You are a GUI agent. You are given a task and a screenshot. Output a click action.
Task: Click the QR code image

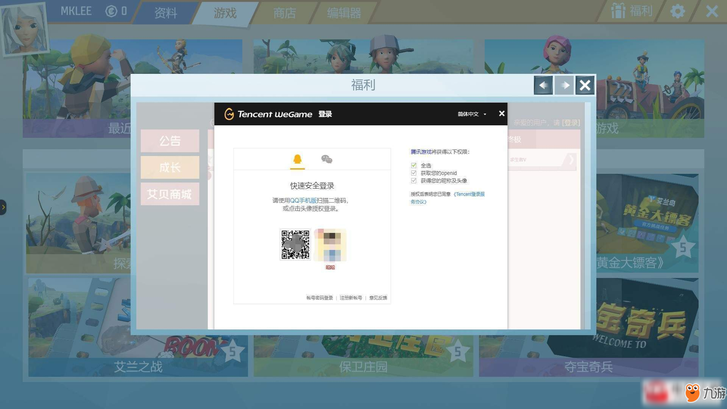pyautogui.click(x=295, y=245)
